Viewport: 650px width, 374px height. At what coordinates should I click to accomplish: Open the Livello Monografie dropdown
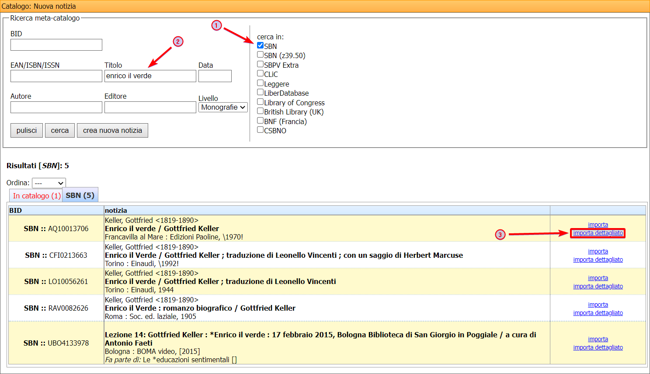[223, 107]
